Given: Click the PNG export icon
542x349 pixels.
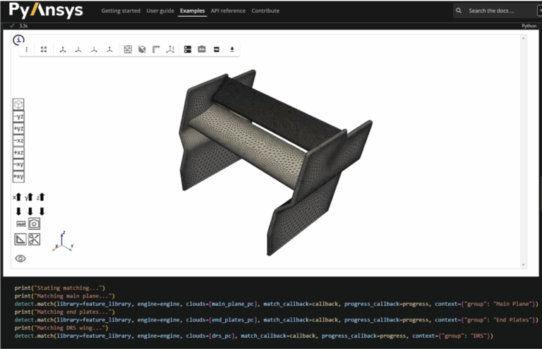Looking at the screenshot, I should [x=217, y=49].
